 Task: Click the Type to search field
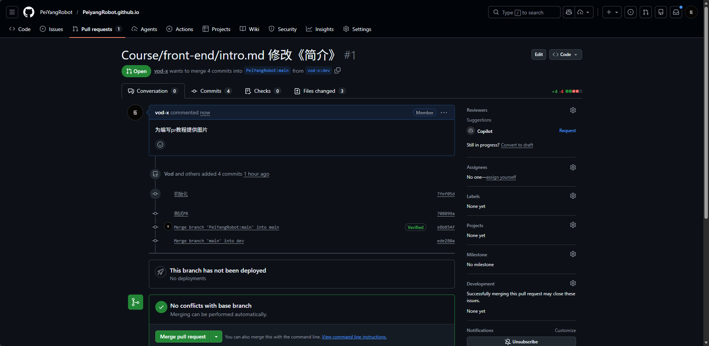[524, 12]
